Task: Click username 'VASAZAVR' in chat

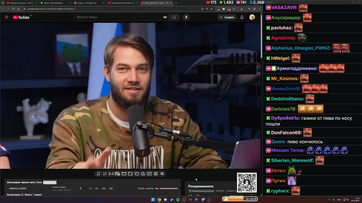Action: tap(284, 7)
